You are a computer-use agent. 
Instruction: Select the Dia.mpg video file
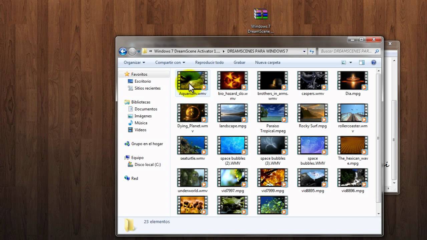click(353, 83)
